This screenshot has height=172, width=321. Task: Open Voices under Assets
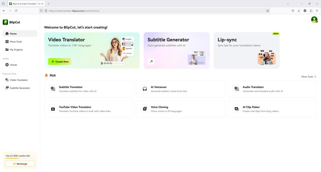click(20, 65)
